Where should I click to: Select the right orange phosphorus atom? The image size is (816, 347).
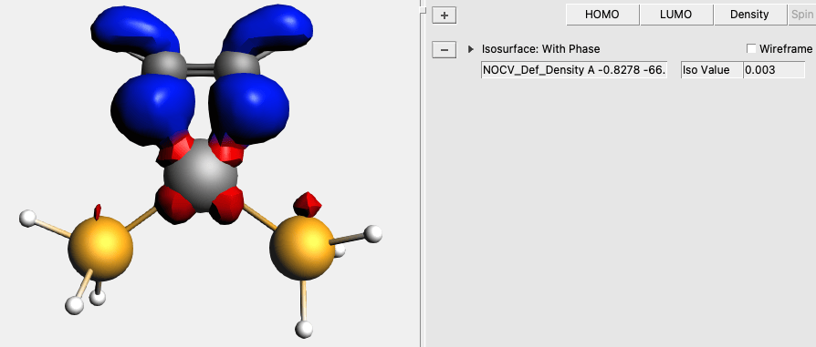[x=302, y=249]
